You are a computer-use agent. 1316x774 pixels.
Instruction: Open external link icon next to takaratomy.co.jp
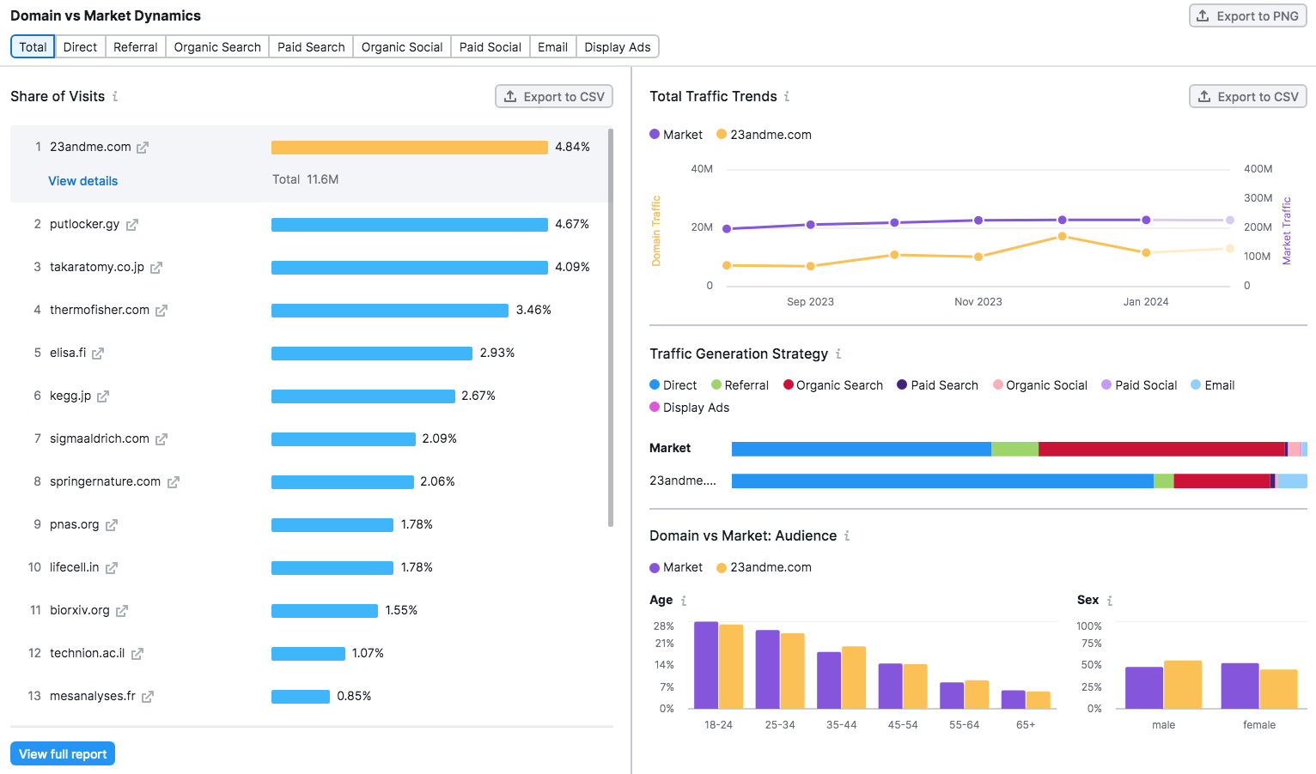pos(156,268)
